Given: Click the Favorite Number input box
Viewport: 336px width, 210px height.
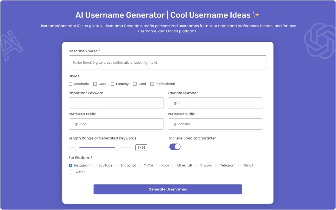Looking at the screenshot, I should [215, 103].
